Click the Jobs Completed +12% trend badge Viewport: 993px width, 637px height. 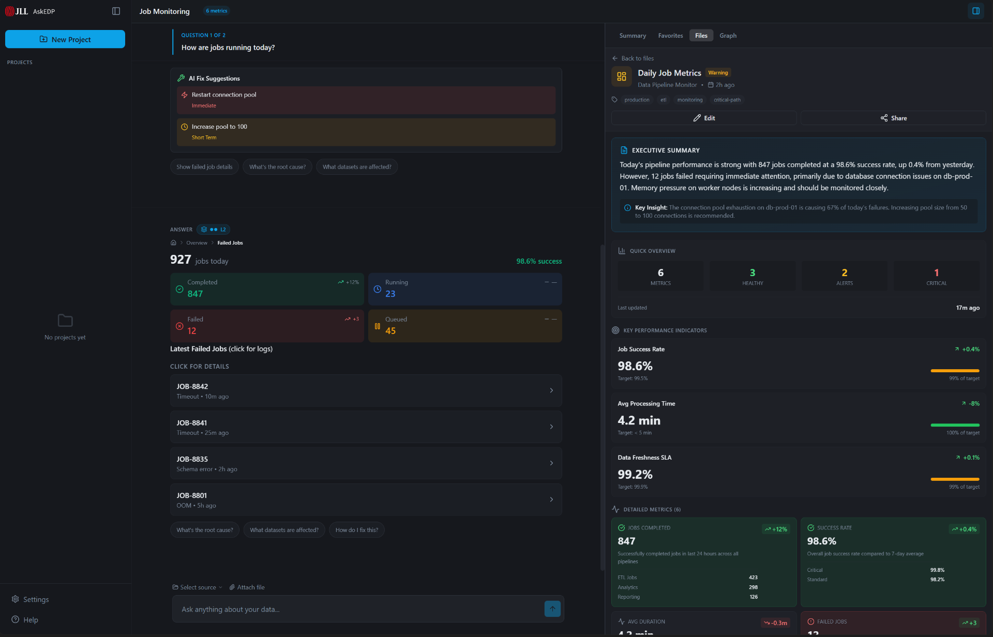point(776,529)
